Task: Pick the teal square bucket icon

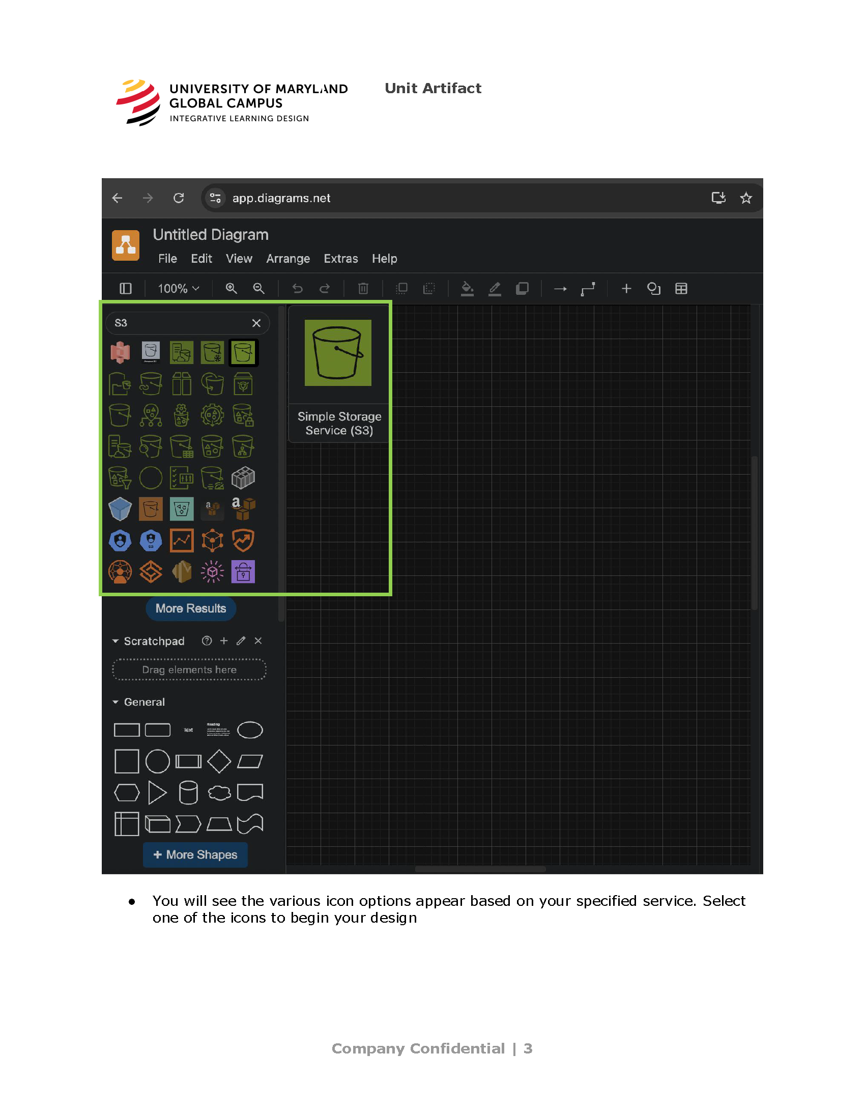Action: 182,509
